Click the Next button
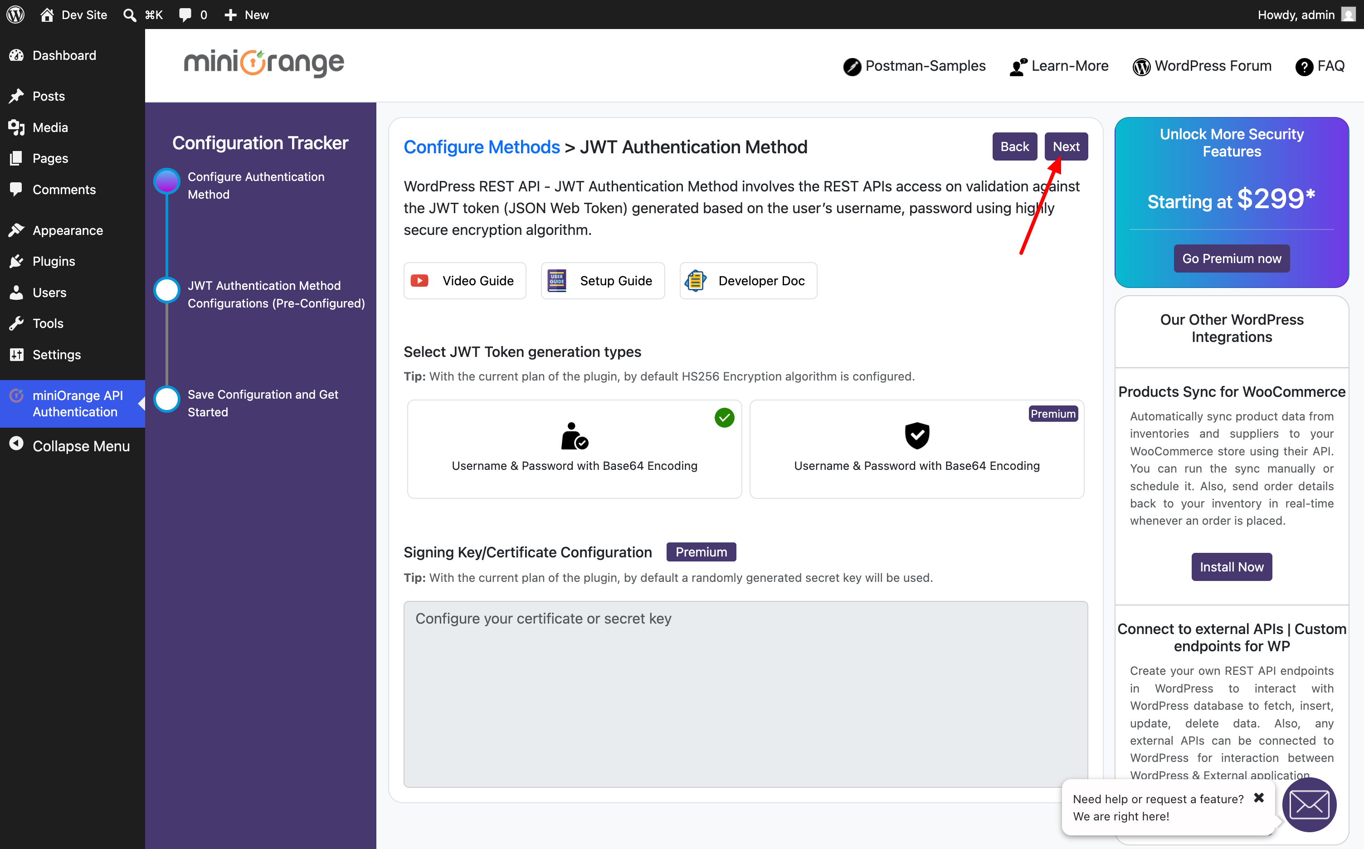This screenshot has width=1364, height=849. 1066,146
